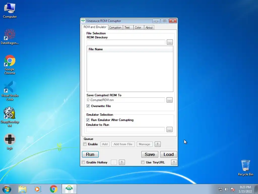The width and height of the screenshot is (258, 194).
Task: Click the hotkey assignment ellipsis button
Action: point(114,162)
